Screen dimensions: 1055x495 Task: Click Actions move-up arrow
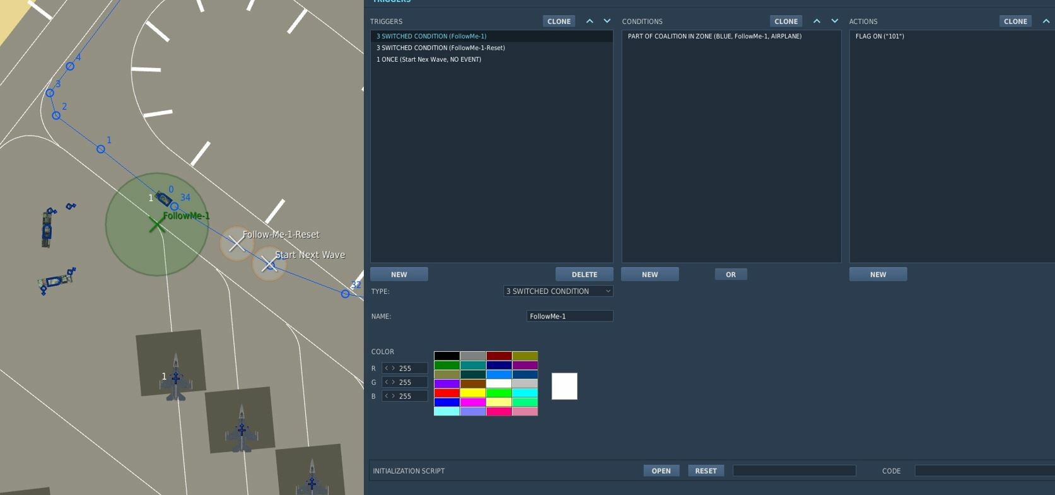pyautogui.click(x=1046, y=21)
